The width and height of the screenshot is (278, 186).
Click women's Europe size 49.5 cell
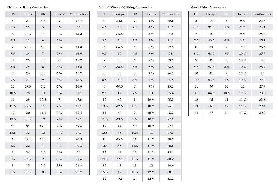(x=119, y=179)
